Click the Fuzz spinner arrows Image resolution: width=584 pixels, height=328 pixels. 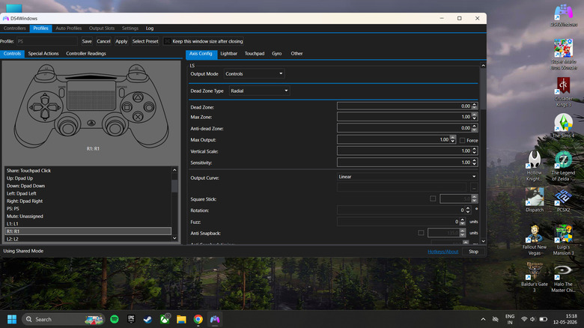(462, 222)
